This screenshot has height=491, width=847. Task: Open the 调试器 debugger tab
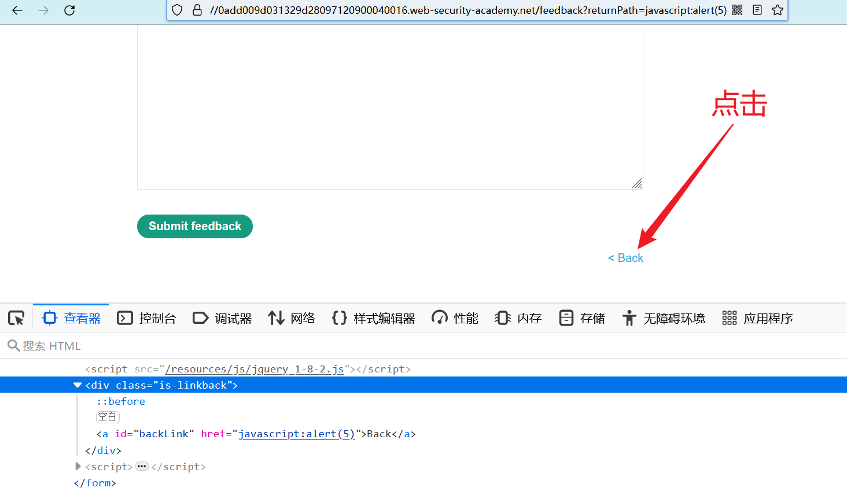222,318
